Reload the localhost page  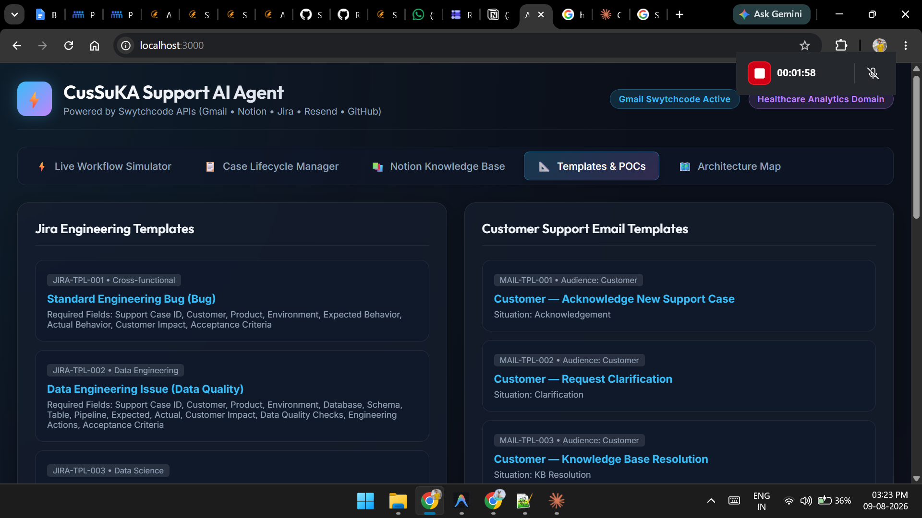click(x=69, y=46)
